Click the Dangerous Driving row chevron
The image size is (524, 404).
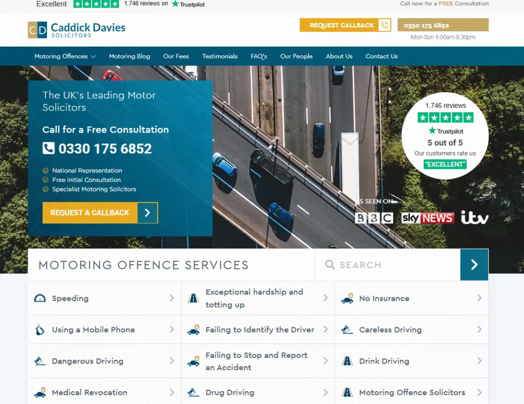[x=172, y=361]
